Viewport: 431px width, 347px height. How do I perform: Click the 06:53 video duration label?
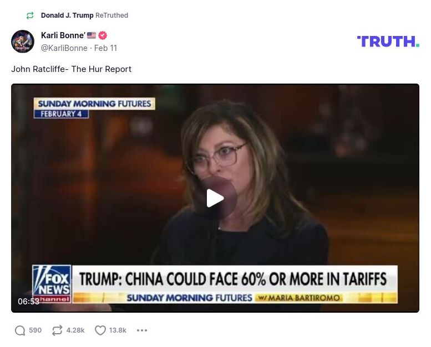29,302
